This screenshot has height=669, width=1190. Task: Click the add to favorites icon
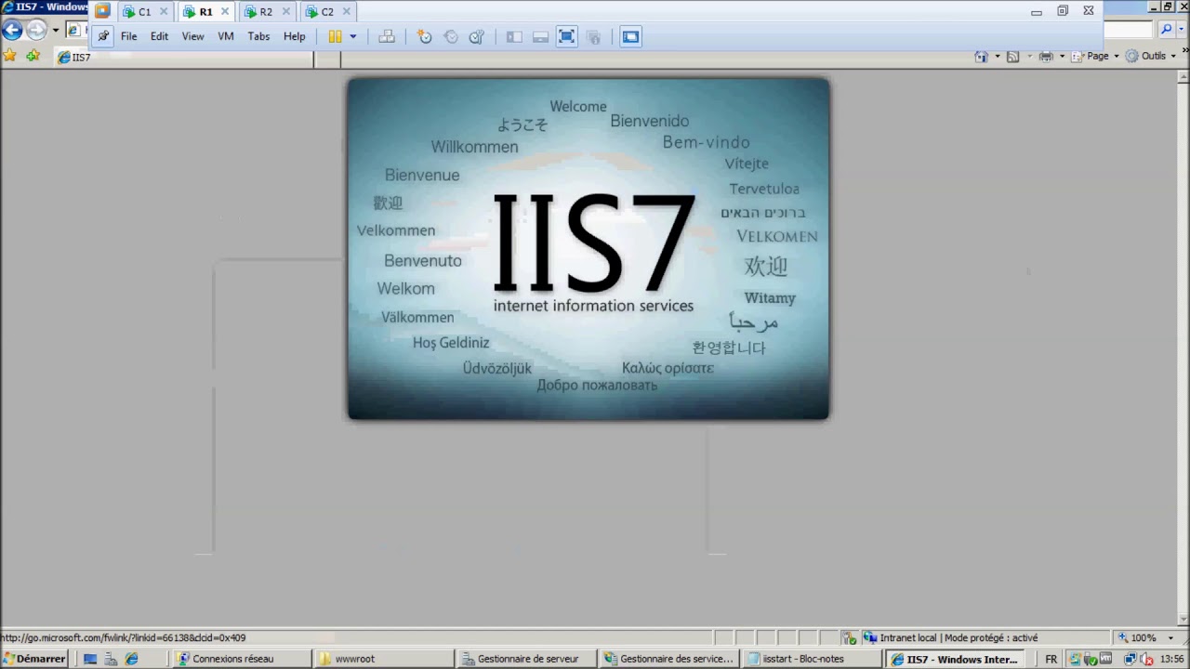point(33,57)
